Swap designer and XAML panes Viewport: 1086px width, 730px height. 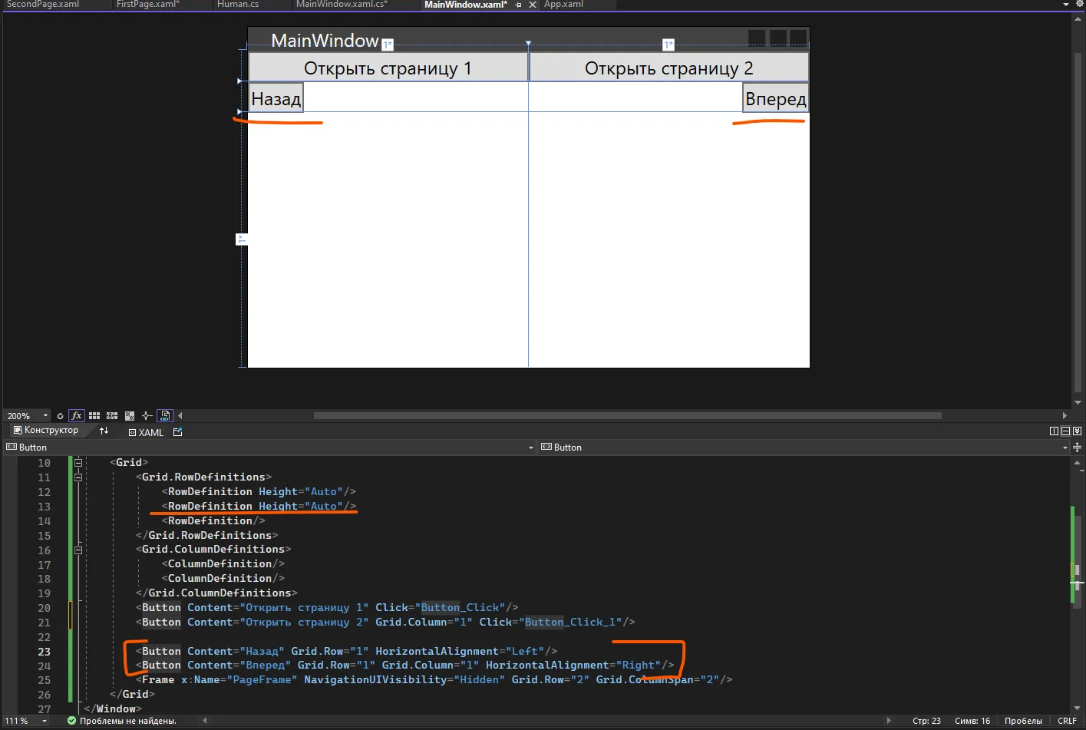click(x=104, y=431)
